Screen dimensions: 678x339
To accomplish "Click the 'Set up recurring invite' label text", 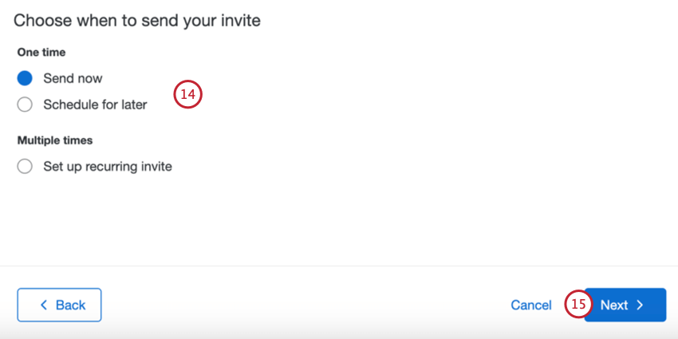I will coord(108,166).
